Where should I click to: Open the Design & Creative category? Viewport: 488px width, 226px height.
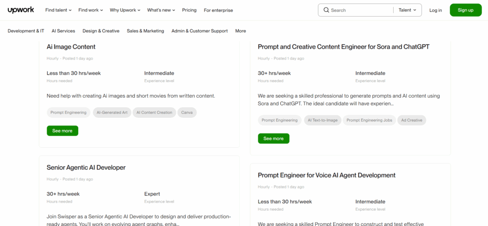point(101,31)
